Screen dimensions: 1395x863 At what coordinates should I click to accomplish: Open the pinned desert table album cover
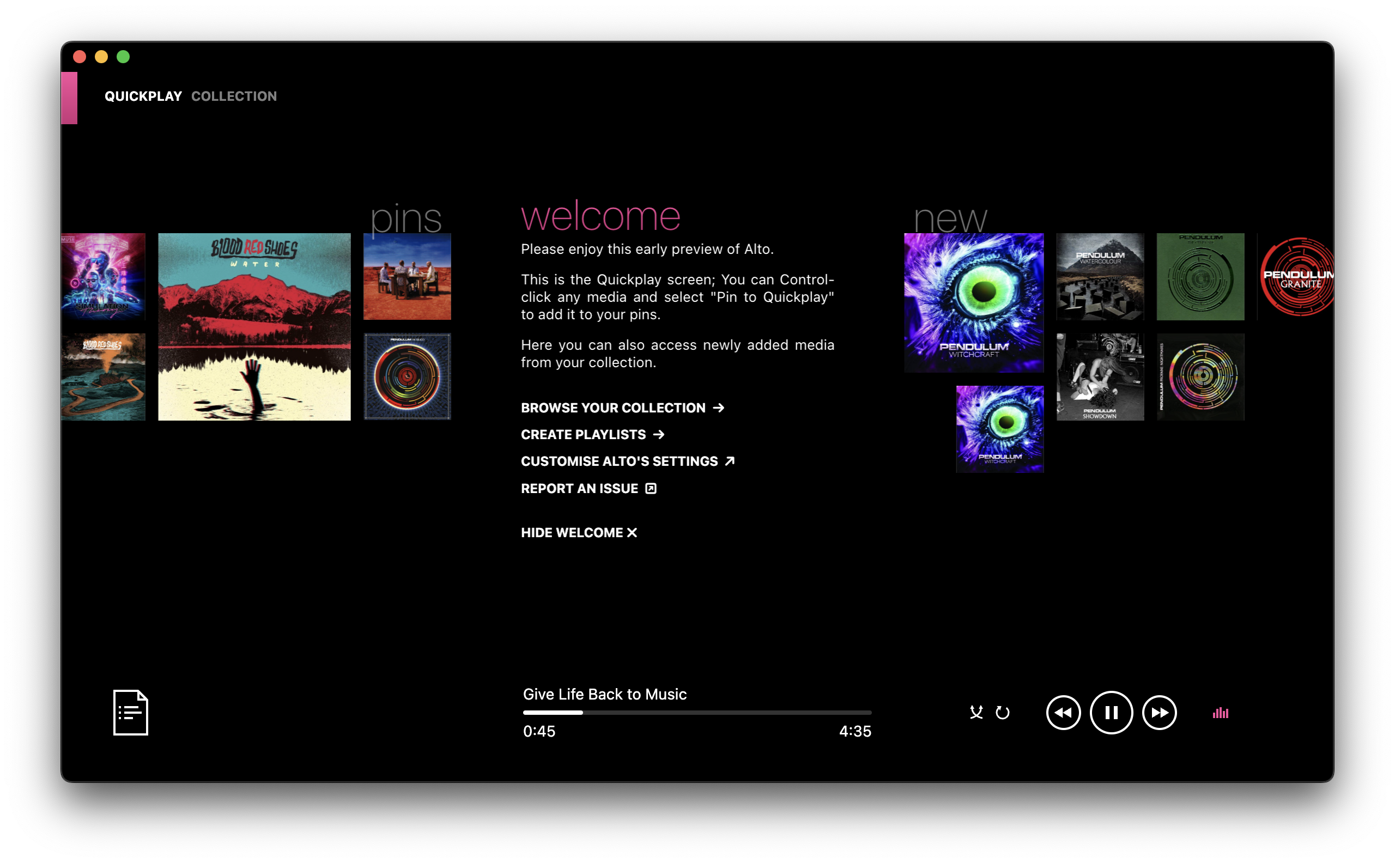click(407, 276)
